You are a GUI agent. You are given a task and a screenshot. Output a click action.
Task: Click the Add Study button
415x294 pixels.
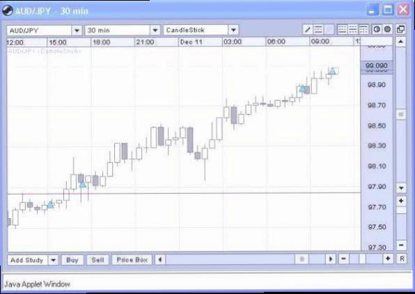pyautogui.click(x=28, y=260)
